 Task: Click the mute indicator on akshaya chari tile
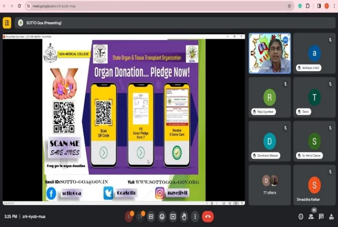point(330,40)
